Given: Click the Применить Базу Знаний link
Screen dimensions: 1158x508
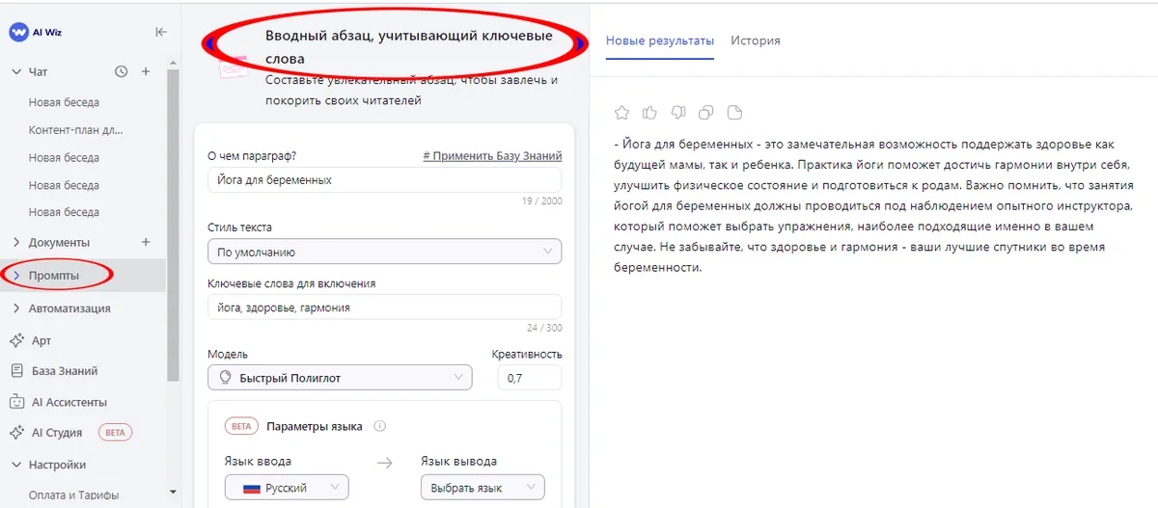Looking at the screenshot, I should (492, 156).
